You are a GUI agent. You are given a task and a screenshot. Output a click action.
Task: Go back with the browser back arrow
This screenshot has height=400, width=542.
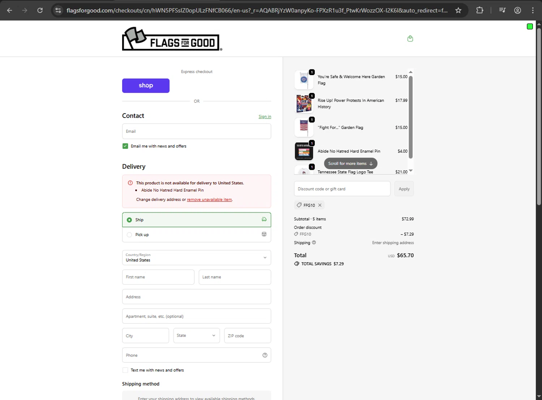click(10, 10)
